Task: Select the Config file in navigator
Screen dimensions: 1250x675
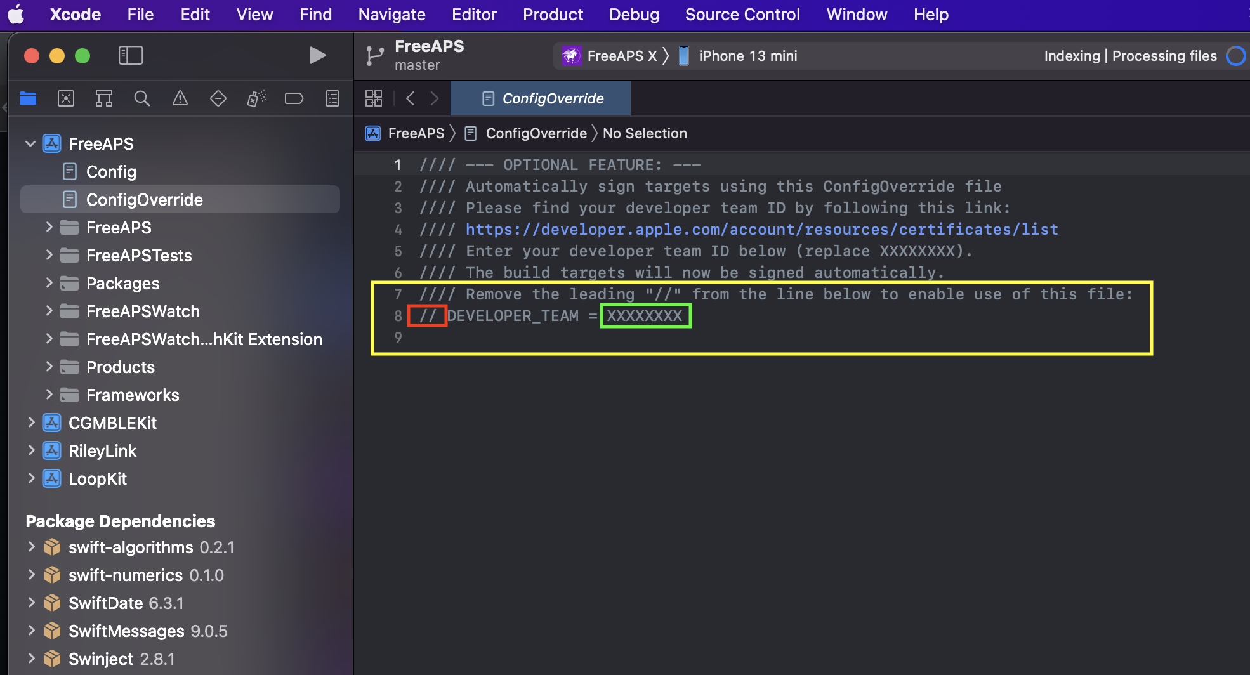Action: point(180,171)
